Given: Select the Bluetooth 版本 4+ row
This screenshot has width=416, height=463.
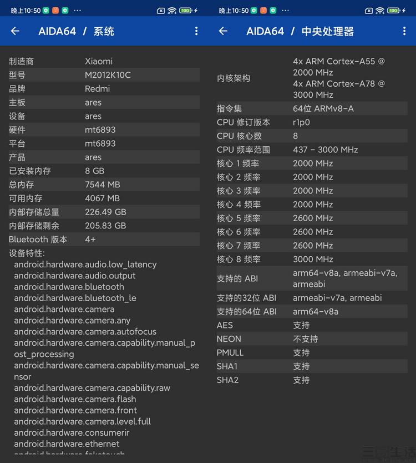Looking at the screenshot, I should point(104,239).
